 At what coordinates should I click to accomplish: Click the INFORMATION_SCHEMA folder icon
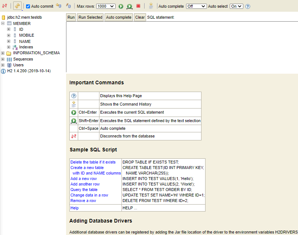[x=9, y=53]
